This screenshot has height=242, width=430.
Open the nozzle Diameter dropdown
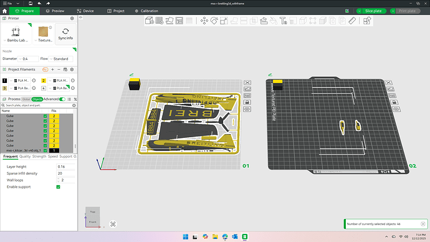coord(28,59)
